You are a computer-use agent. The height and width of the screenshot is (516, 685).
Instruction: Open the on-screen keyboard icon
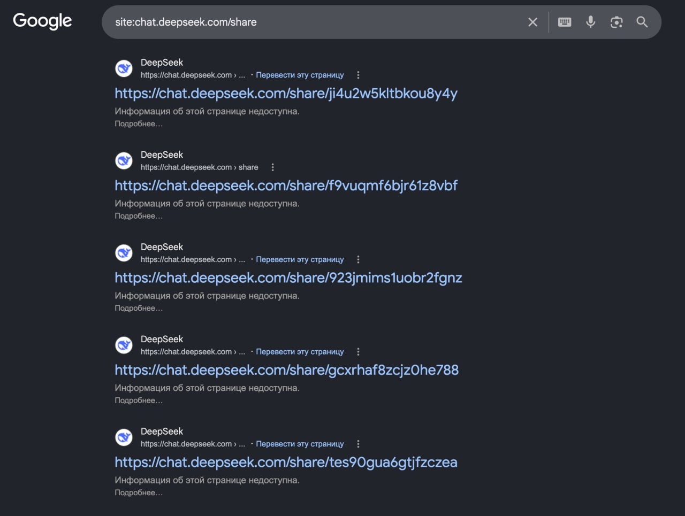pyautogui.click(x=565, y=22)
